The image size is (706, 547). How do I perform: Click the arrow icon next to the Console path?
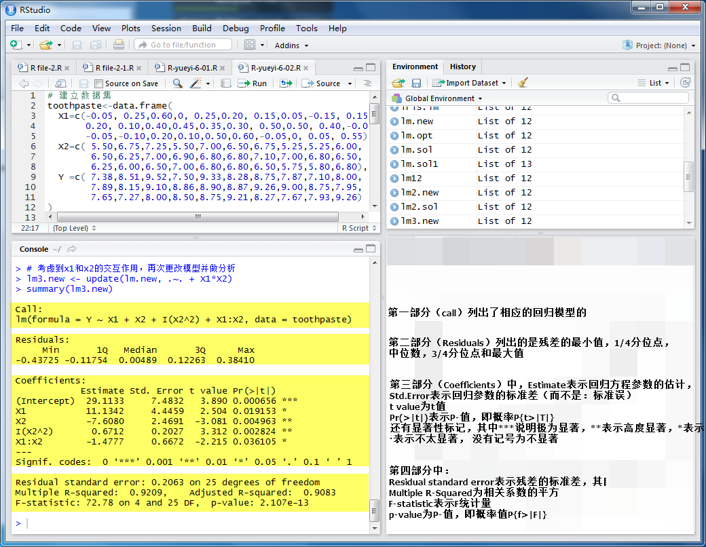pyautogui.click(x=71, y=249)
